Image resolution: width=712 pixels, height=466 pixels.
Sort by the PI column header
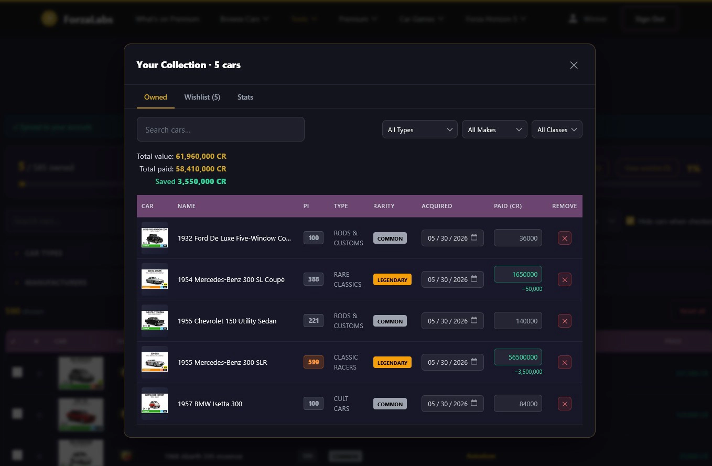[x=306, y=206]
